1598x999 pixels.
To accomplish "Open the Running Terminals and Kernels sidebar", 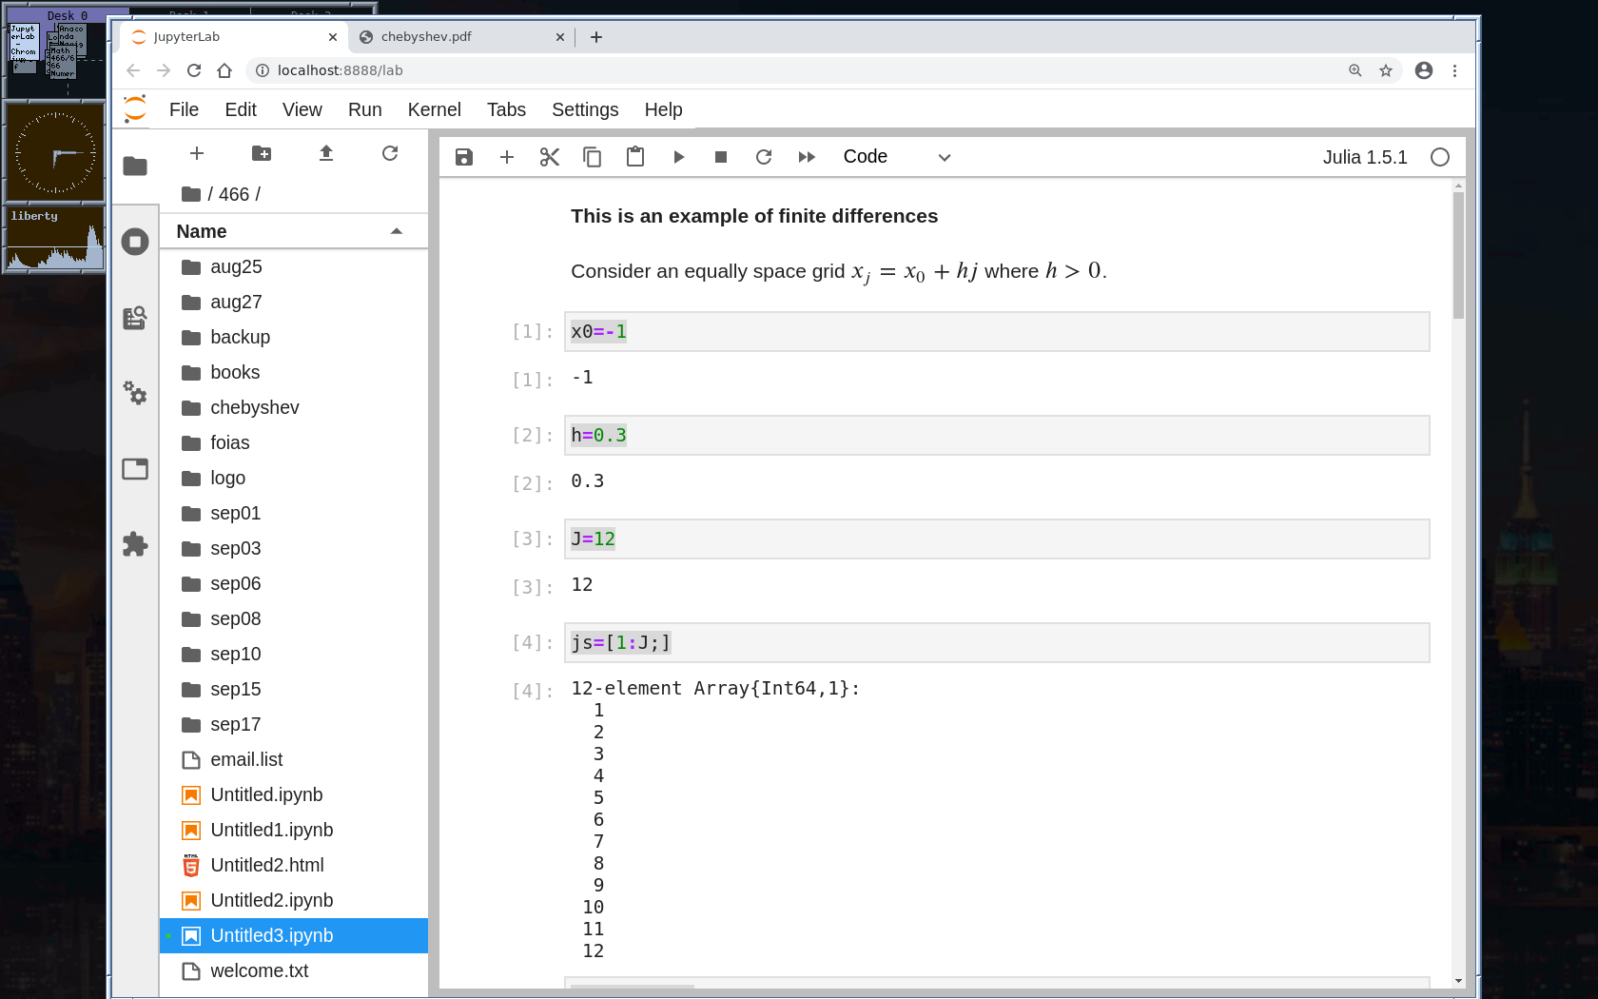I will point(135,242).
